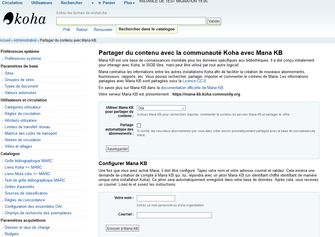Open Devises et taux de change link
This screenshot has width=335, height=237.
tap(27, 227)
